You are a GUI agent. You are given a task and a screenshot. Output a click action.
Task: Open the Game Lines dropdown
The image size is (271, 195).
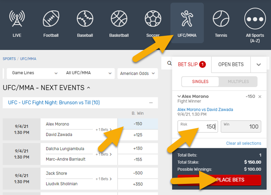click(x=33, y=73)
